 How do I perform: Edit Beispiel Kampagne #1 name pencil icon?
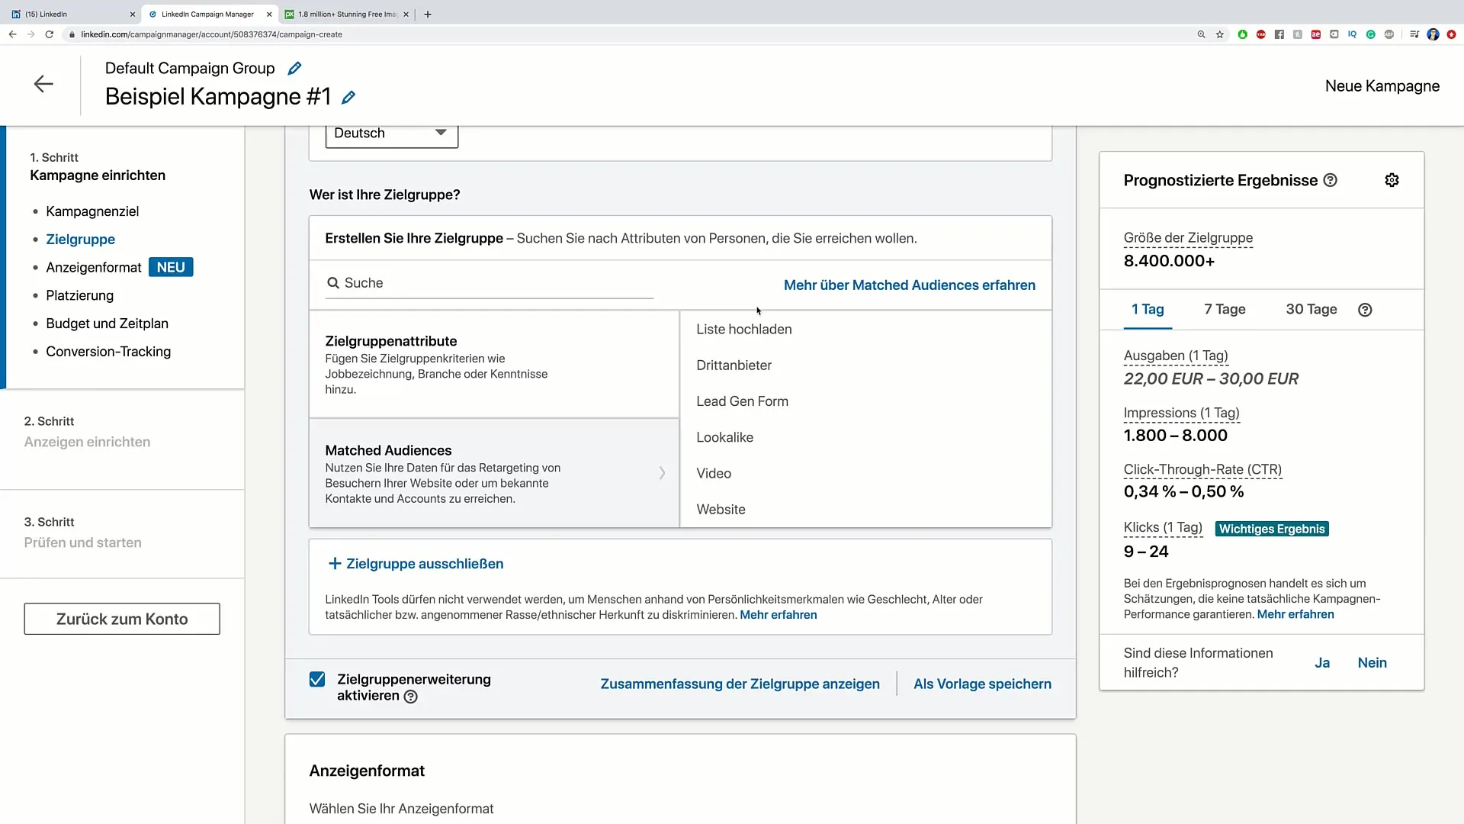348,98
